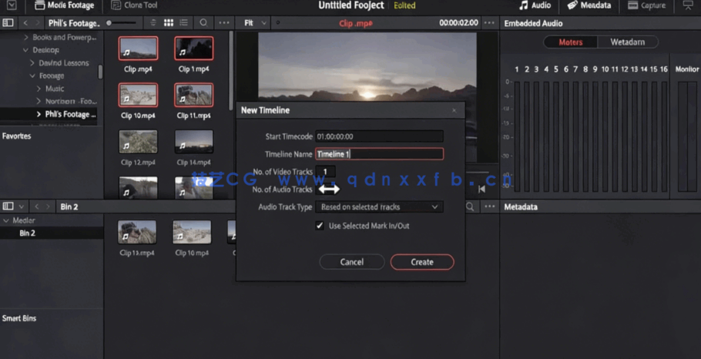Select the Clip 1.mp4 thumbnail
The height and width of the screenshot is (359, 701).
tap(194, 49)
